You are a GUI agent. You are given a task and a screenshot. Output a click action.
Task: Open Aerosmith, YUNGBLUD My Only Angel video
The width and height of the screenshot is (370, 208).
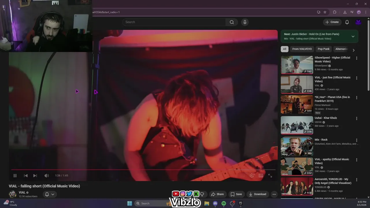(297, 186)
